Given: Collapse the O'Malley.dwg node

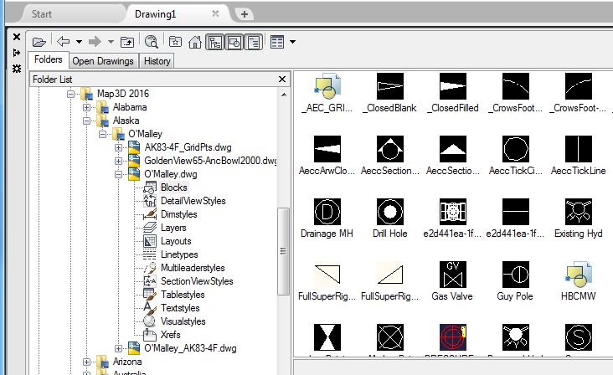Looking at the screenshot, I should [118, 174].
